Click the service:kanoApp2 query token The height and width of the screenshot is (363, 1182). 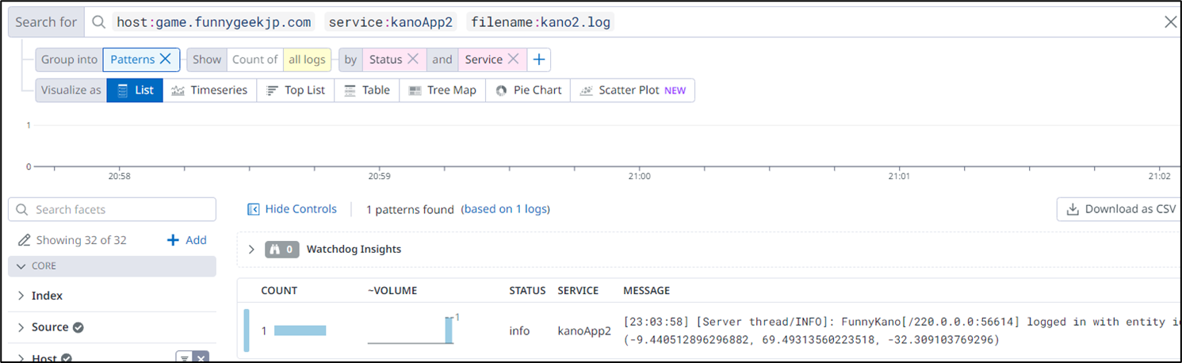click(x=391, y=22)
